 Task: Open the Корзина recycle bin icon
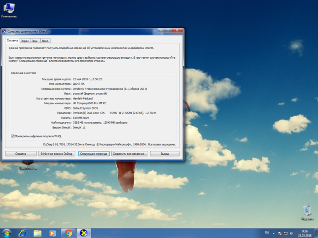tap(307, 212)
